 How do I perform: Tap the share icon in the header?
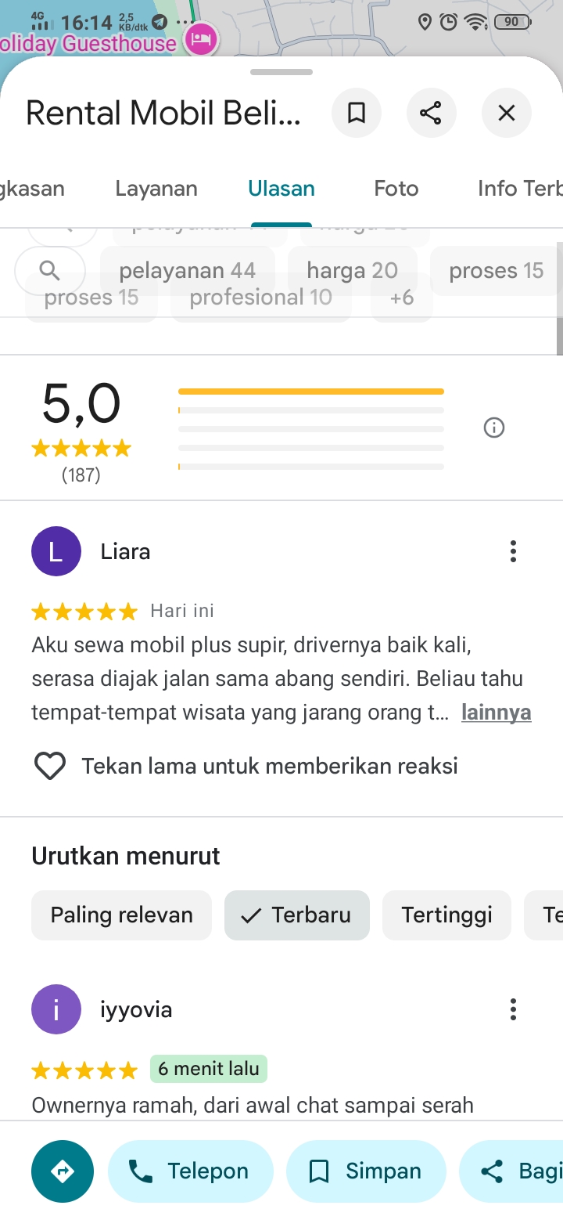[431, 114]
